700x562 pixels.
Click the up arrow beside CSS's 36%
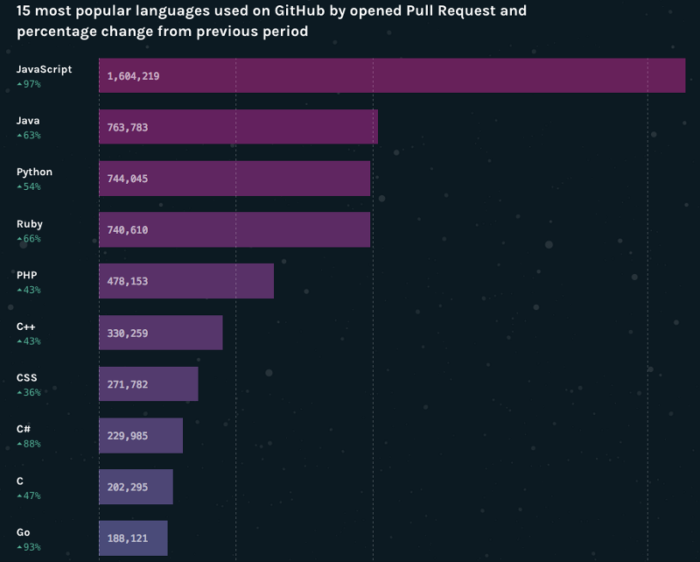pos(19,393)
